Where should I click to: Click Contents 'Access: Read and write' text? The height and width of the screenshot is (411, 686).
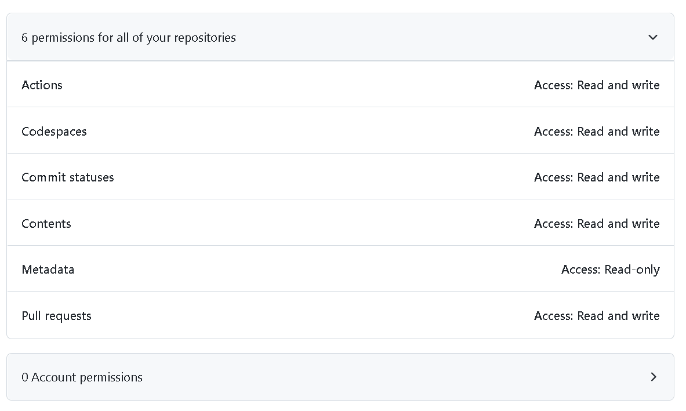tap(597, 224)
